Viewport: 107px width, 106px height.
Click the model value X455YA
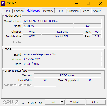tap(48, 26)
